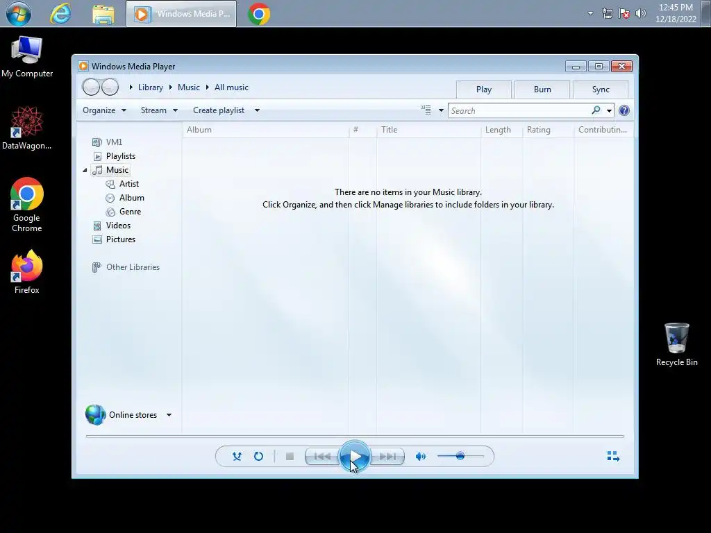Start playback with the Play button
The width and height of the screenshot is (711, 533).
355,457
